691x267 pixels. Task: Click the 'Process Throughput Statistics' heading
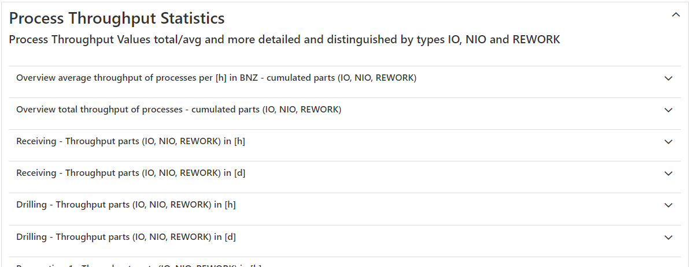(x=117, y=18)
